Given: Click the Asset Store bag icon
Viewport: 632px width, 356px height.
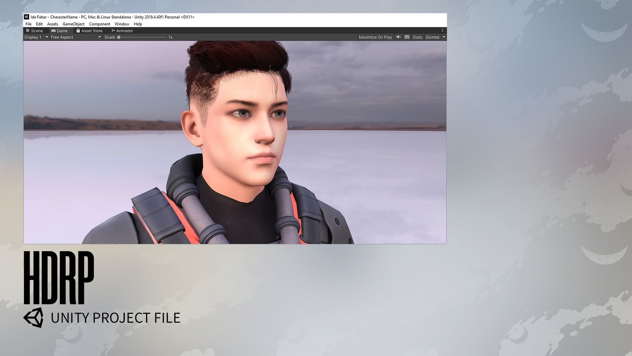Looking at the screenshot, I should pos(78,30).
